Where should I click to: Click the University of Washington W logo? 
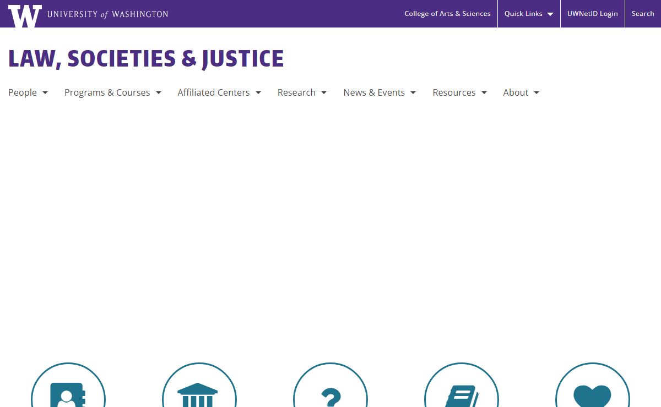pyautogui.click(x=25, y=16)
